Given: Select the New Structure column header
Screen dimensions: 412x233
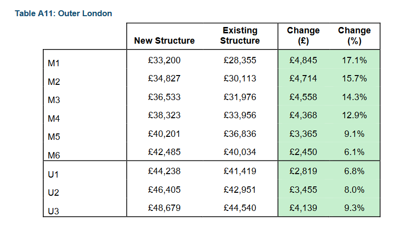Looking at the screenshot, I should [165, 41].
